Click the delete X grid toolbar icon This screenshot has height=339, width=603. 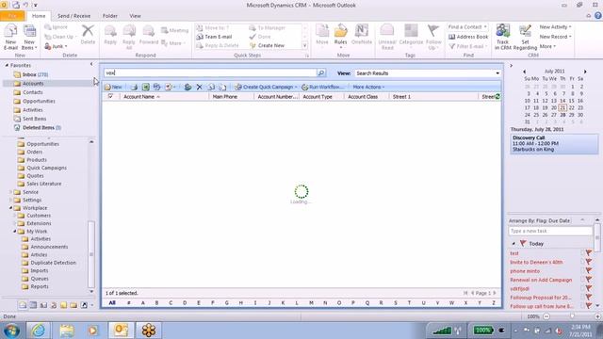pyautogui.click(x=199, y=87)
